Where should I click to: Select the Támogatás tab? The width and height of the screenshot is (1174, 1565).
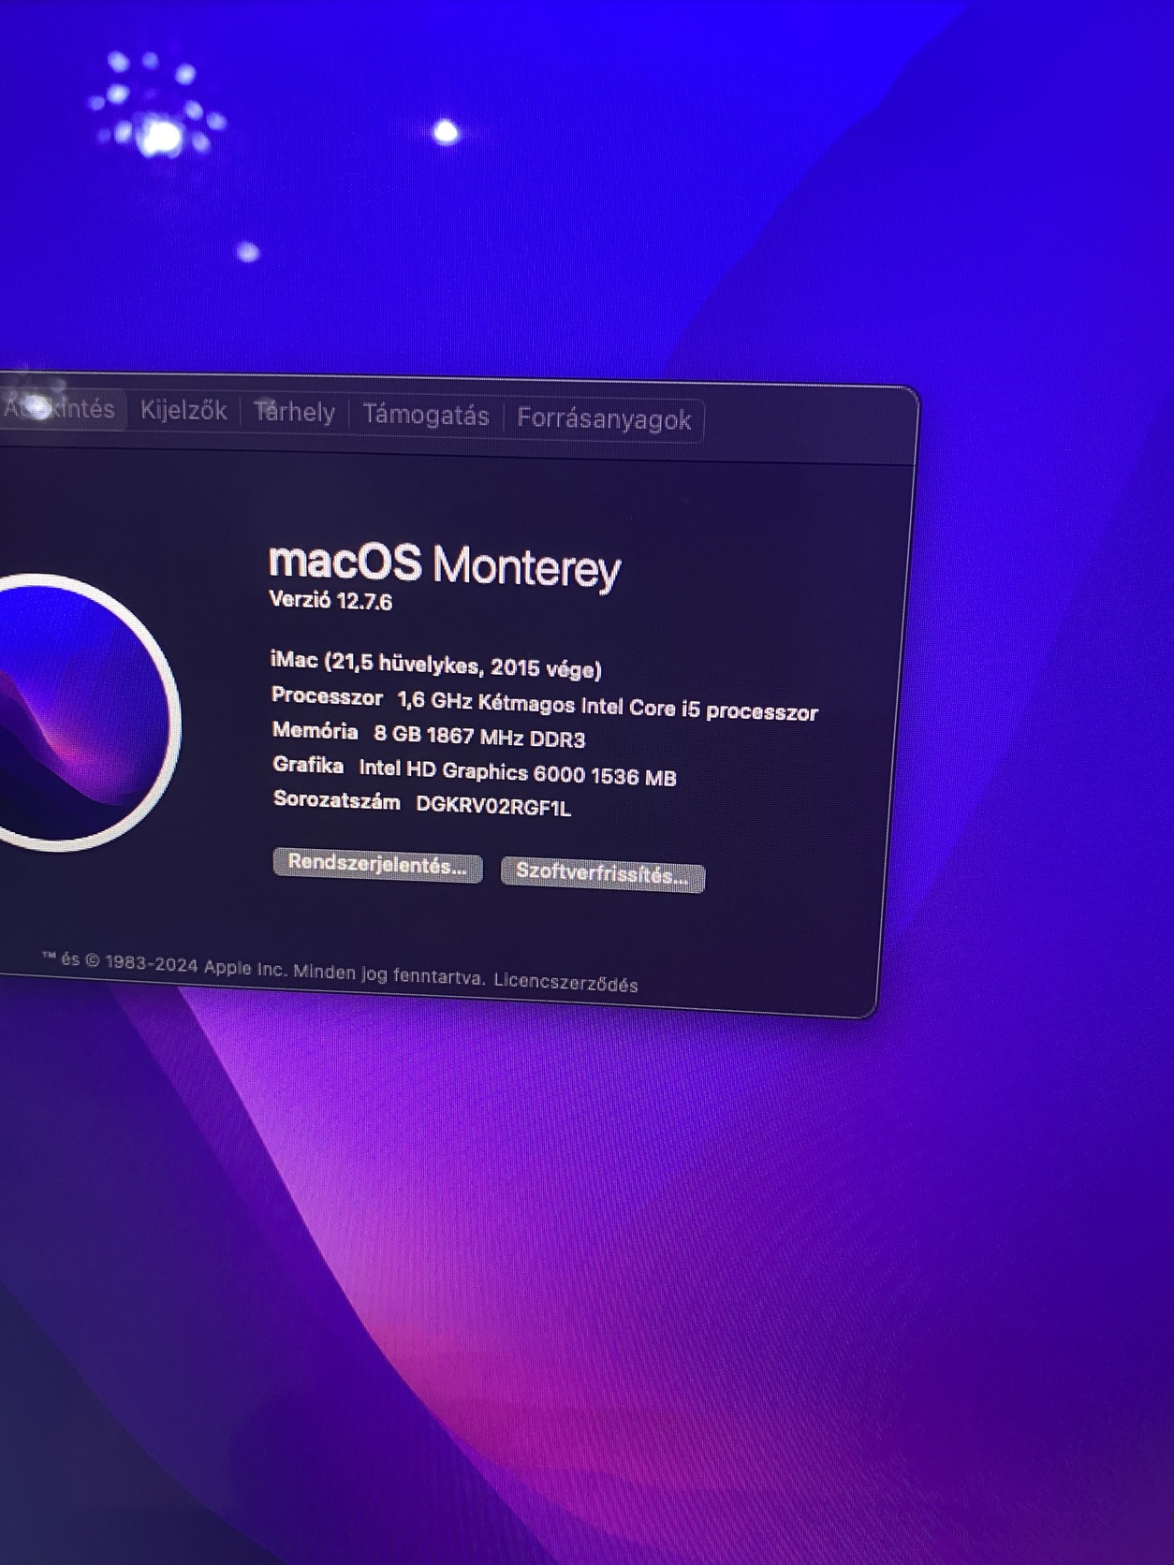(425, 415)
